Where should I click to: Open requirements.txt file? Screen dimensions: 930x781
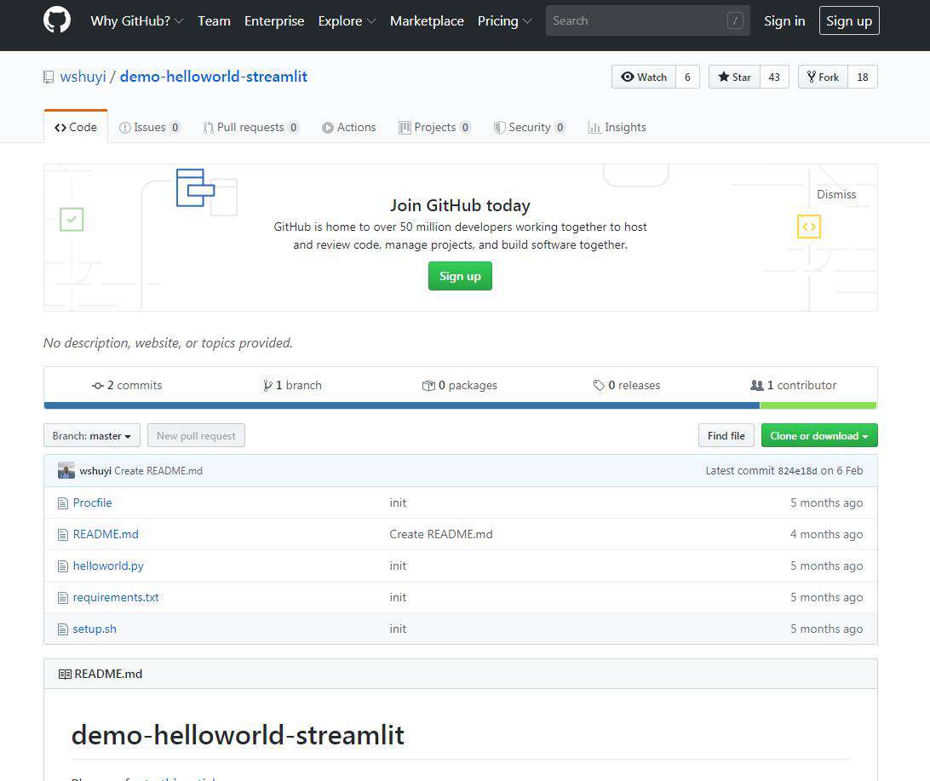[116, 597]
